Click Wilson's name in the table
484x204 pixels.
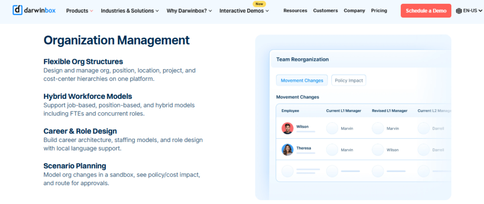[302, 126]
